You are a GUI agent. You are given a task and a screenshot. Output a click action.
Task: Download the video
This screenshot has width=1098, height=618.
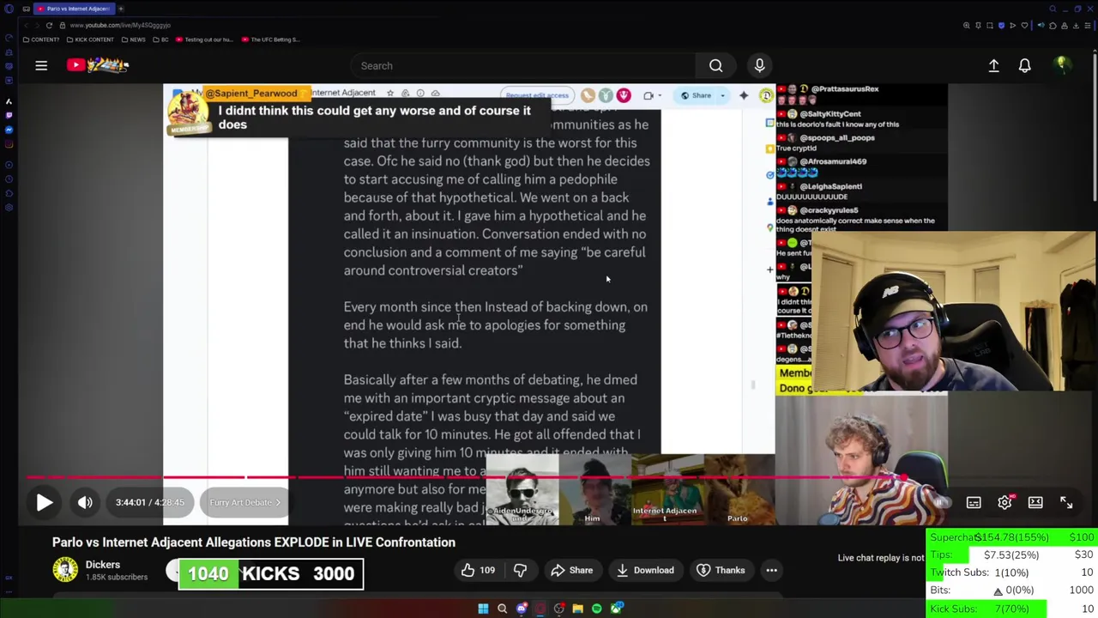[645, 570]
